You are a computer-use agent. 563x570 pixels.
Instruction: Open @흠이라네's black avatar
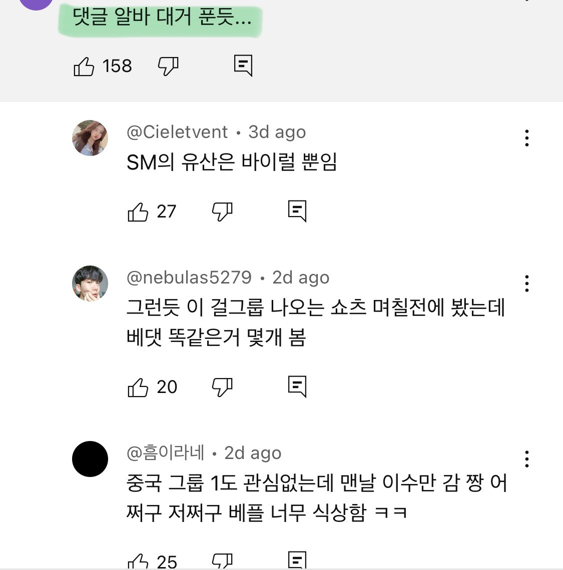(90, 459)
